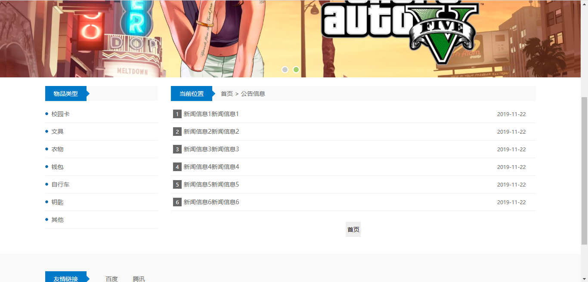
Task: Click the number 5 badge in the news list
Action: point(177,184)
